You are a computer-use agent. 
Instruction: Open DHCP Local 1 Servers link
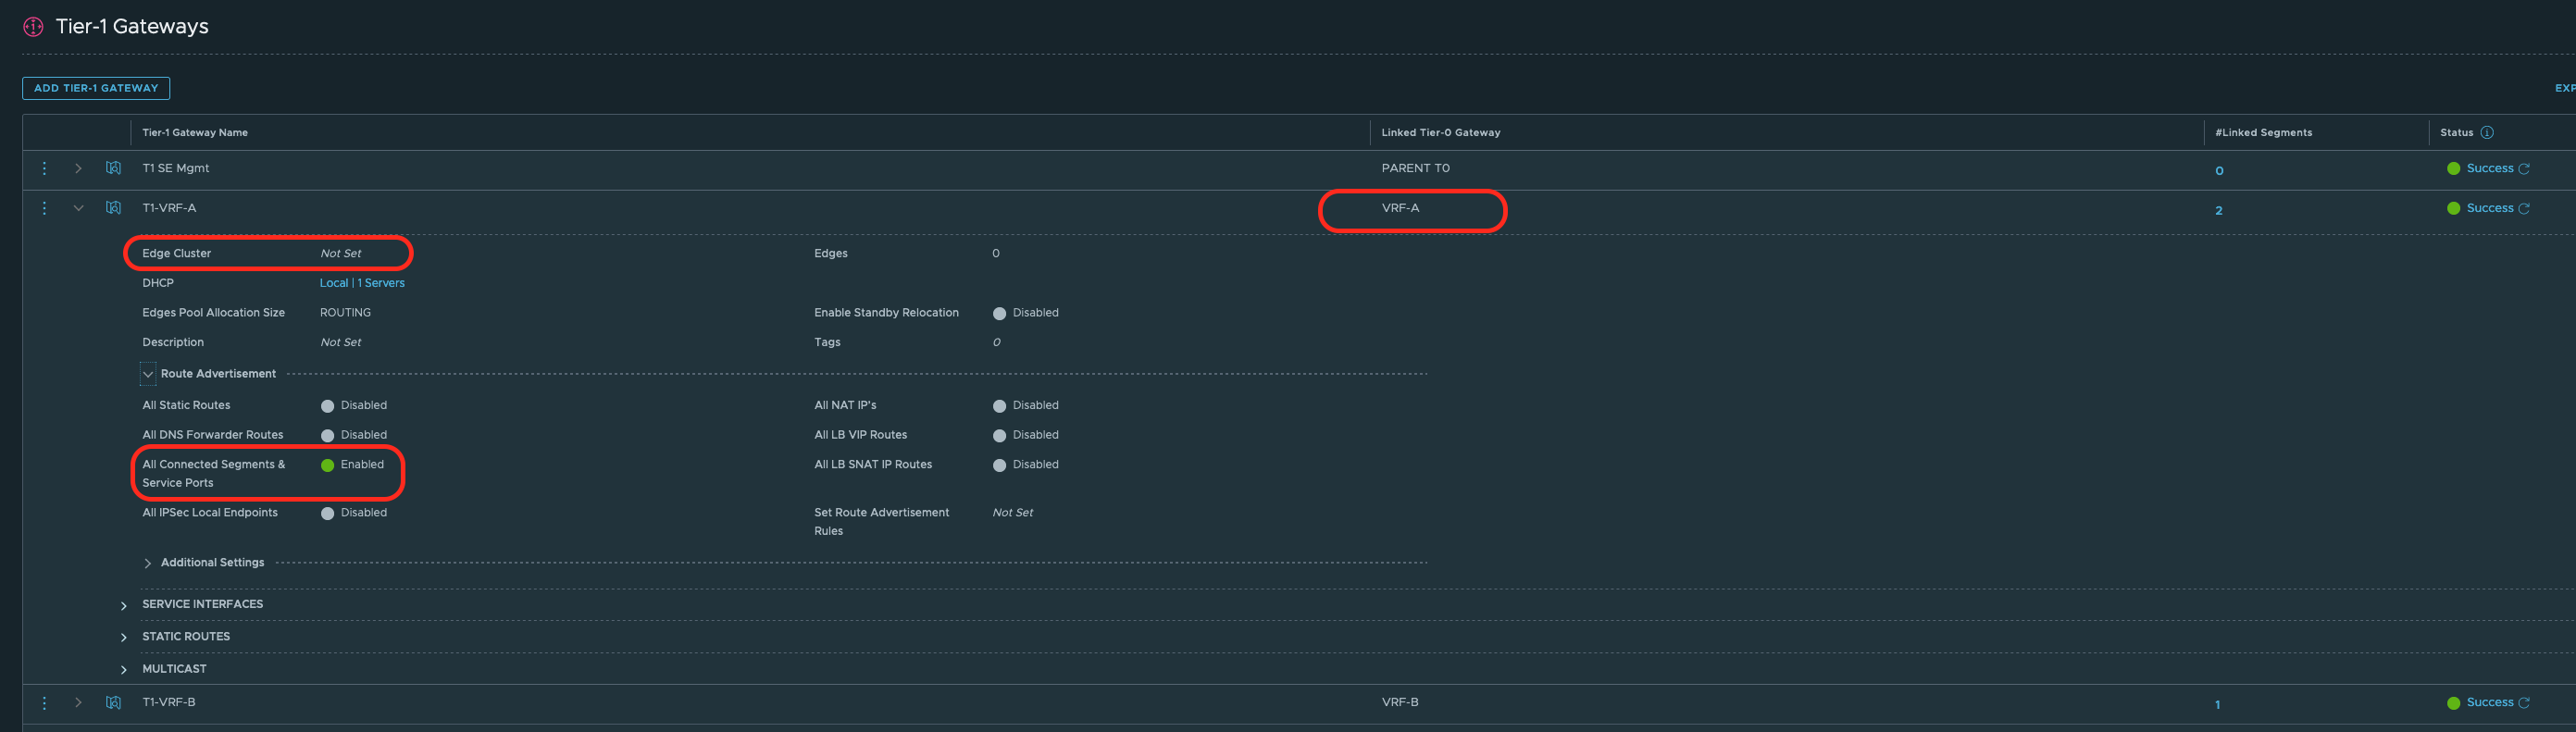click(362, 283)
